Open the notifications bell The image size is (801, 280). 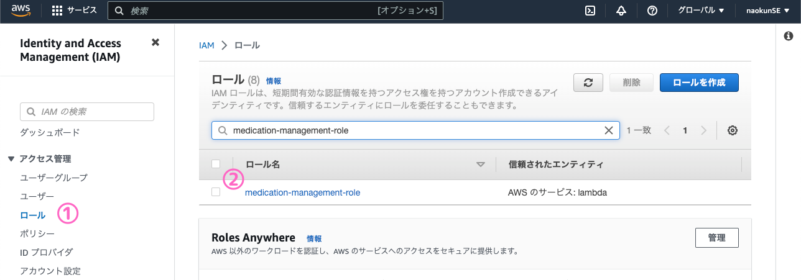tap(621, 11)
